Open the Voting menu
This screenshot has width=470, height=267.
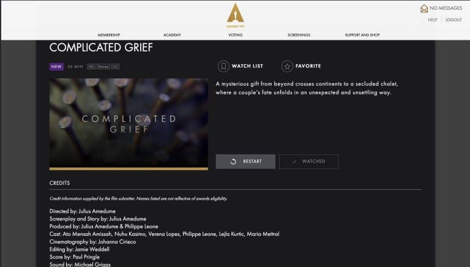235,35
